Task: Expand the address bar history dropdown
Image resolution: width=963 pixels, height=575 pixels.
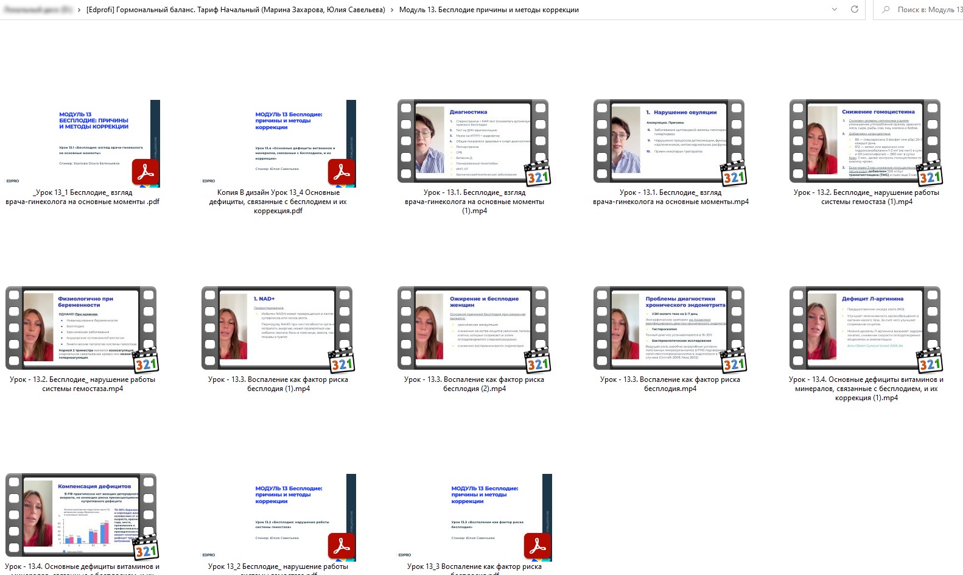Action: (x=835, y=9)
